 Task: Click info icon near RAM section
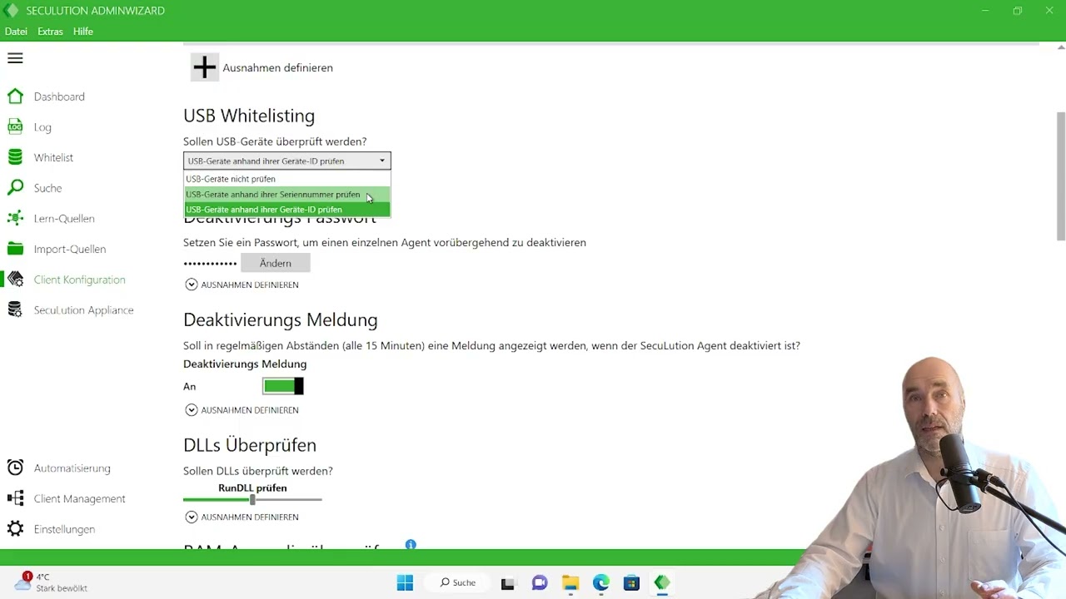pos(411,544)
